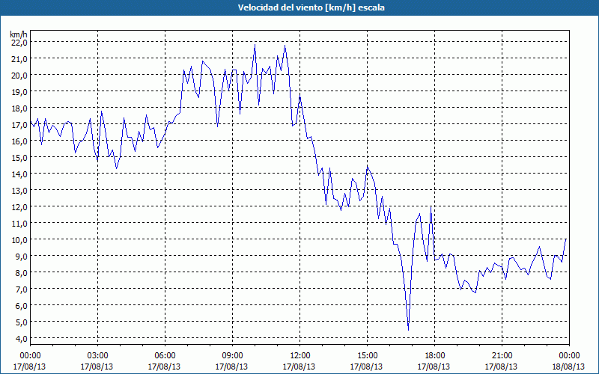The image size is (599, 374).
Task: Click the "18,0" y-axis value
Action: click(x=19, y=108)
